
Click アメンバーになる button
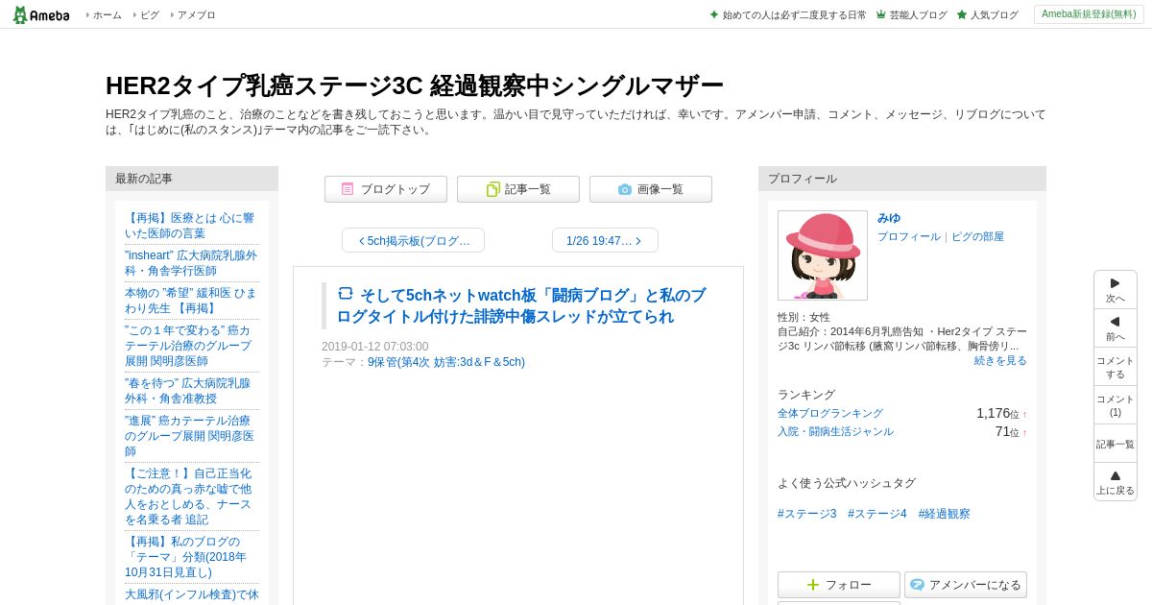click(966, 585)
